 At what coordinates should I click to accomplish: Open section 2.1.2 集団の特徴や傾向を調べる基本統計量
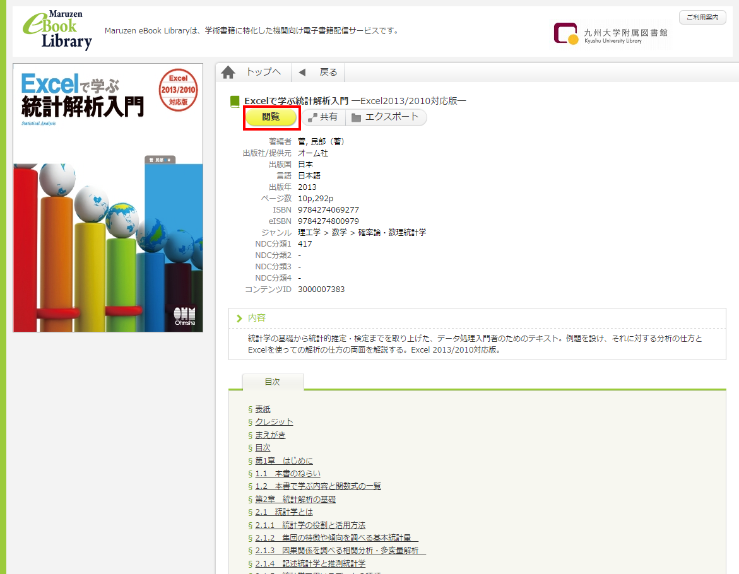pyautogui.click(x=336, y=538)
